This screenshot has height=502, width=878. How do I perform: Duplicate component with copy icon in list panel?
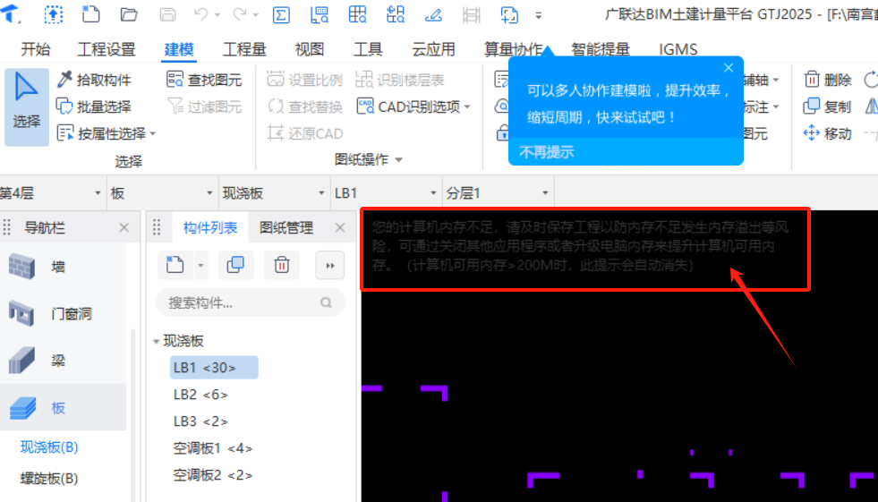tap(235, 265)
